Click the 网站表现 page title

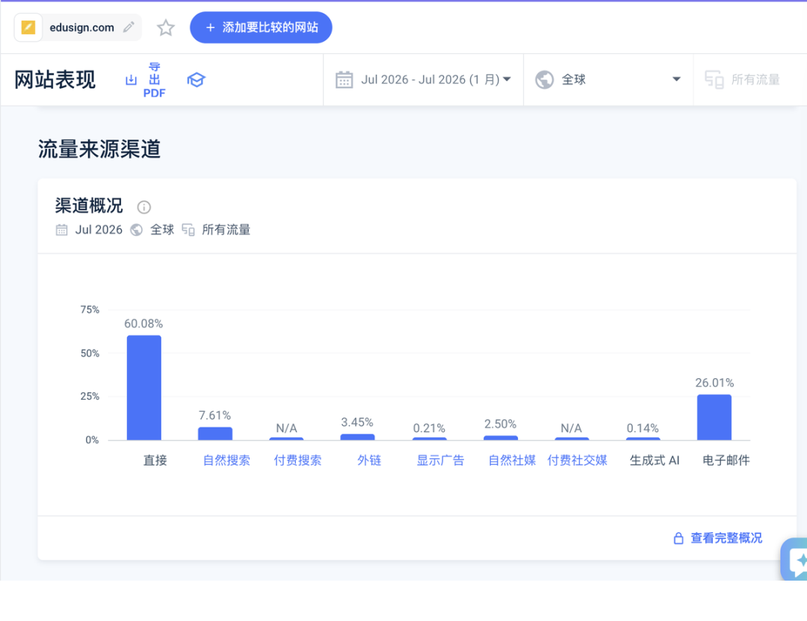(x=55, y=80)
